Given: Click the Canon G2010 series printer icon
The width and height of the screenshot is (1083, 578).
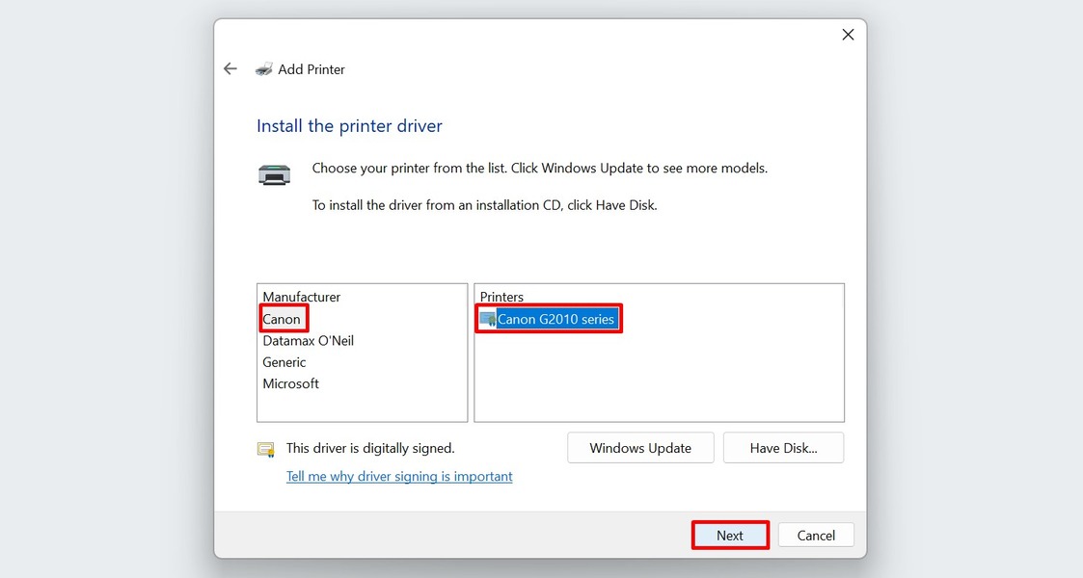Looking at the screenshot, I should 490,318.
